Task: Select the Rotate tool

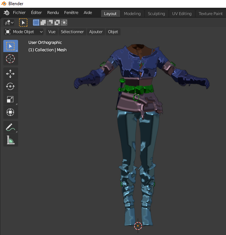Action: click(x=11, y=86)
